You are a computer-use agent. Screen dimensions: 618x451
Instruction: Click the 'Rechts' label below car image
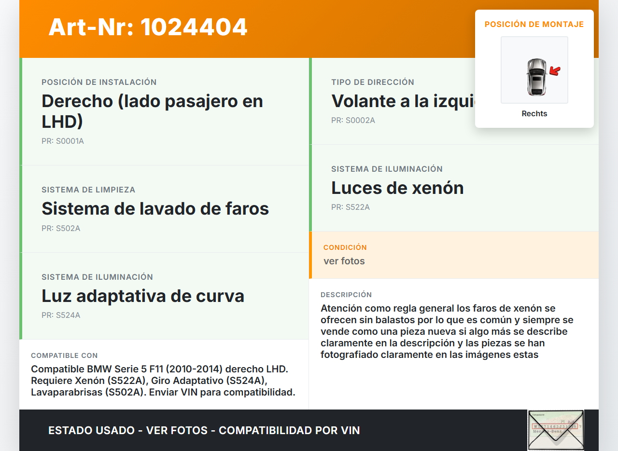coord(534,114)
